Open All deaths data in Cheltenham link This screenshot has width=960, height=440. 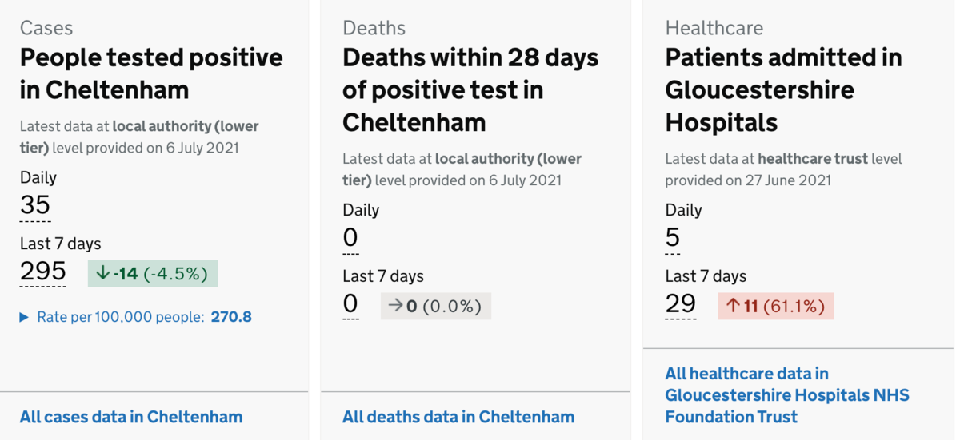[x=458, y=417]
